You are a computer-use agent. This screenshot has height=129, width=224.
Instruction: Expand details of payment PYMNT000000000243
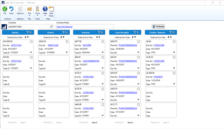click(138, 52)
